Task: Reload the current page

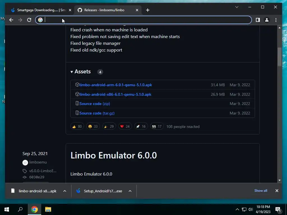Action: click(x=29, y=20)
